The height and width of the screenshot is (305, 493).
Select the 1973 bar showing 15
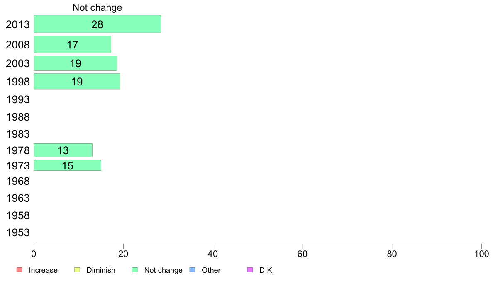67,165
